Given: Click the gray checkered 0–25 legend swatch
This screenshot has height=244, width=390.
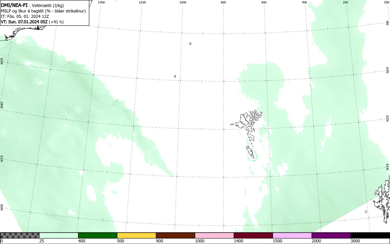Looking at the screenshot, I should tap(19, 235).
